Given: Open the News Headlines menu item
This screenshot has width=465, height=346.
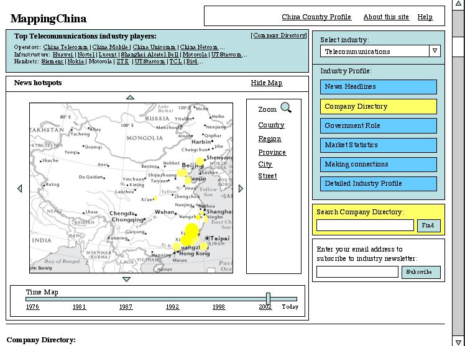Looking at the screenshot, I should pos(379,87).
